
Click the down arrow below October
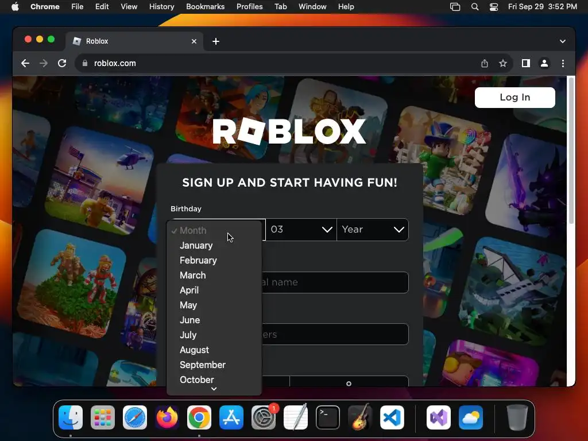[x=214, y=389]
